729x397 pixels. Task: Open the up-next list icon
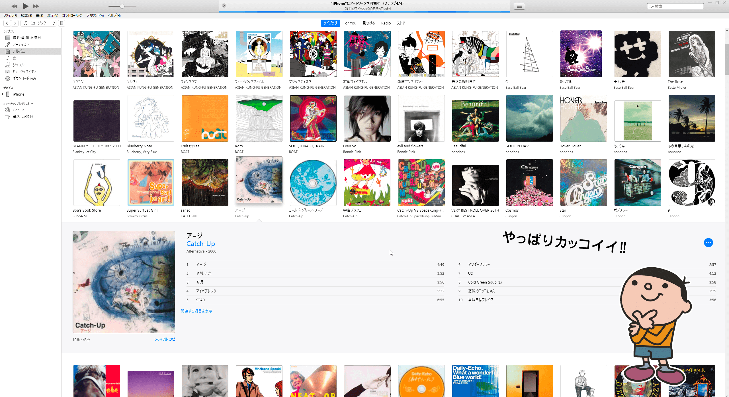519,6
